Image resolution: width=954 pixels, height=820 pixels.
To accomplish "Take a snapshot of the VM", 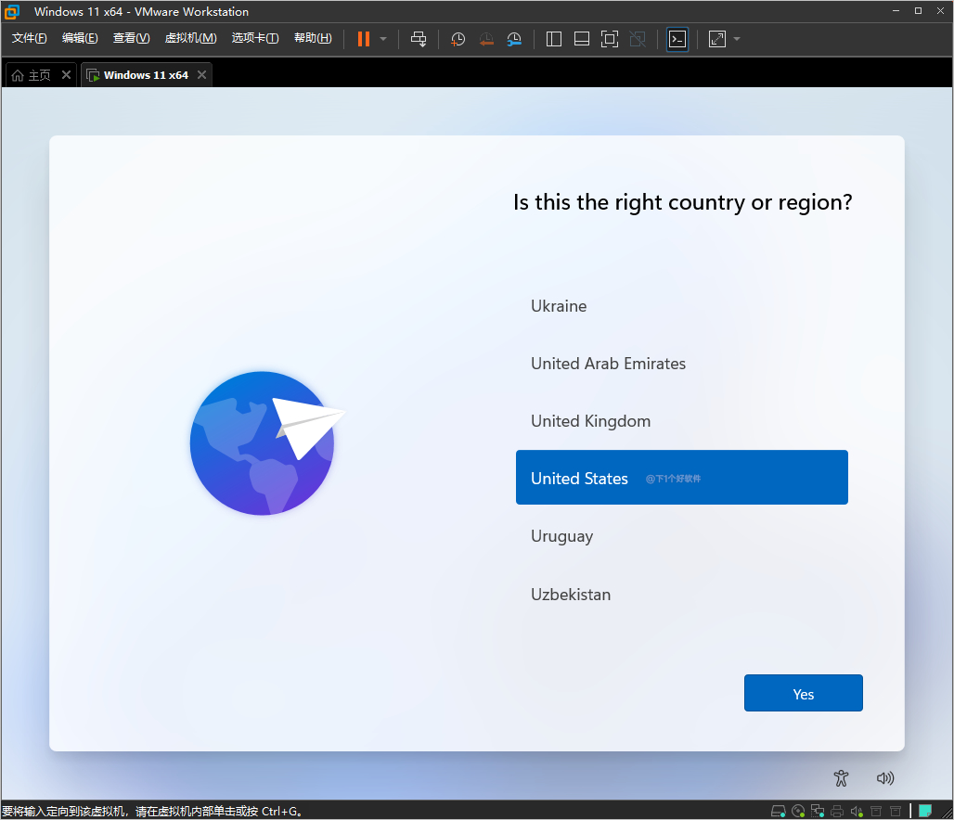I will (458, 39).
